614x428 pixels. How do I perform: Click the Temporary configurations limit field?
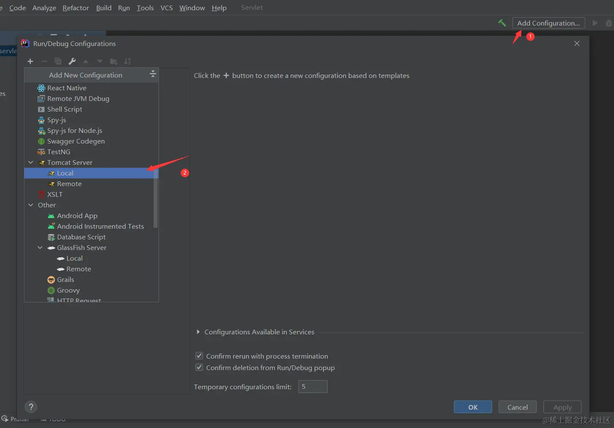313,387
